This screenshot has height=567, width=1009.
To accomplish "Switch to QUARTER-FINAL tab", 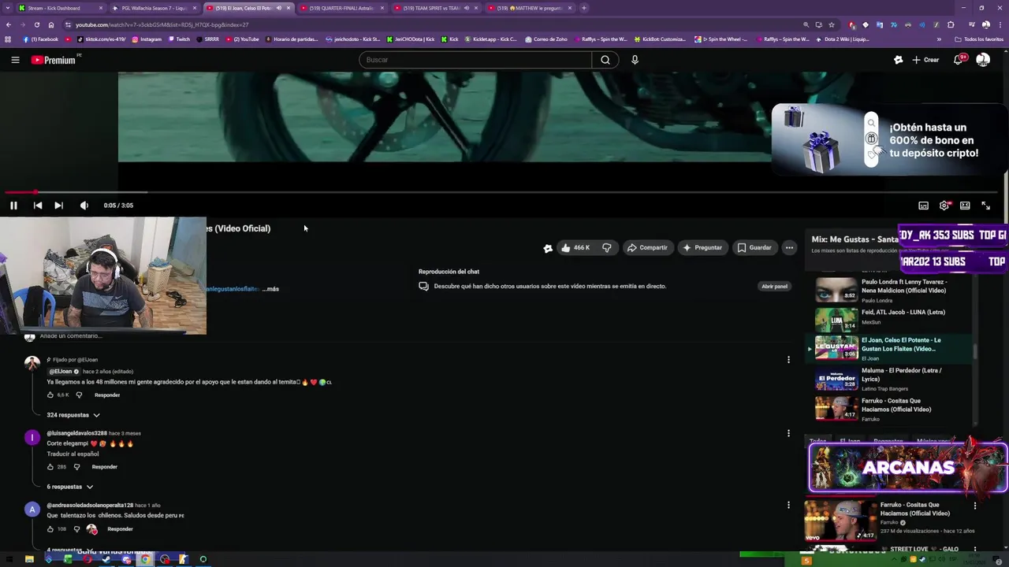I will pos(341,8).
